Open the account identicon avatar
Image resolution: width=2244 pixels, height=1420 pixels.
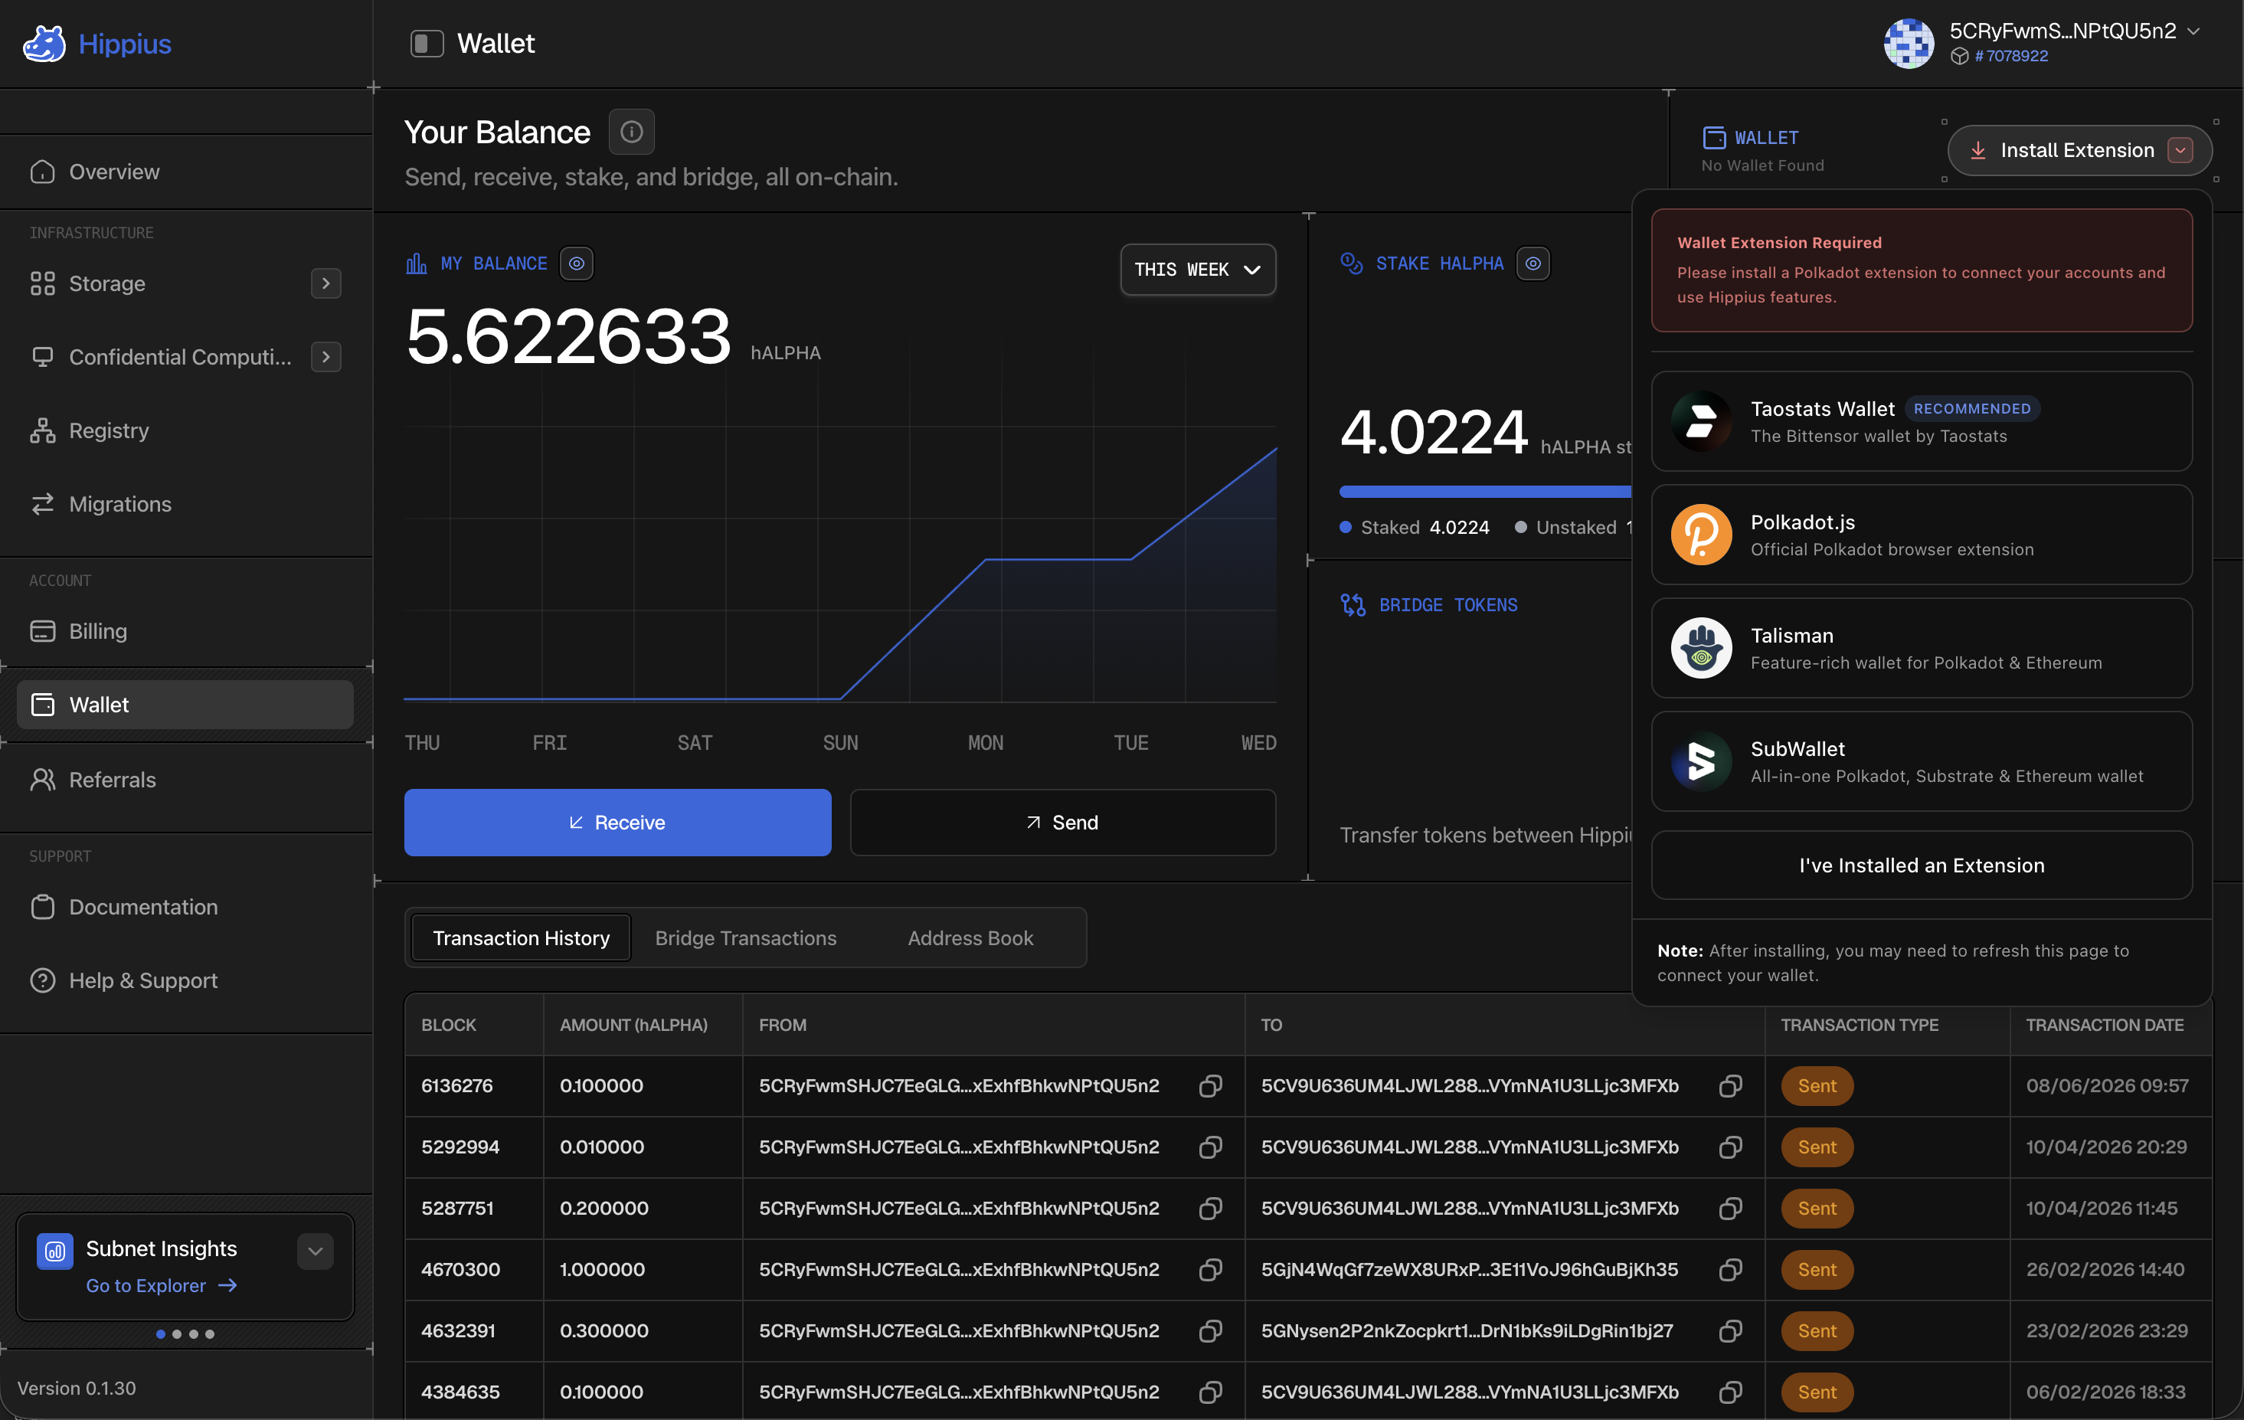pos(1909,44)
